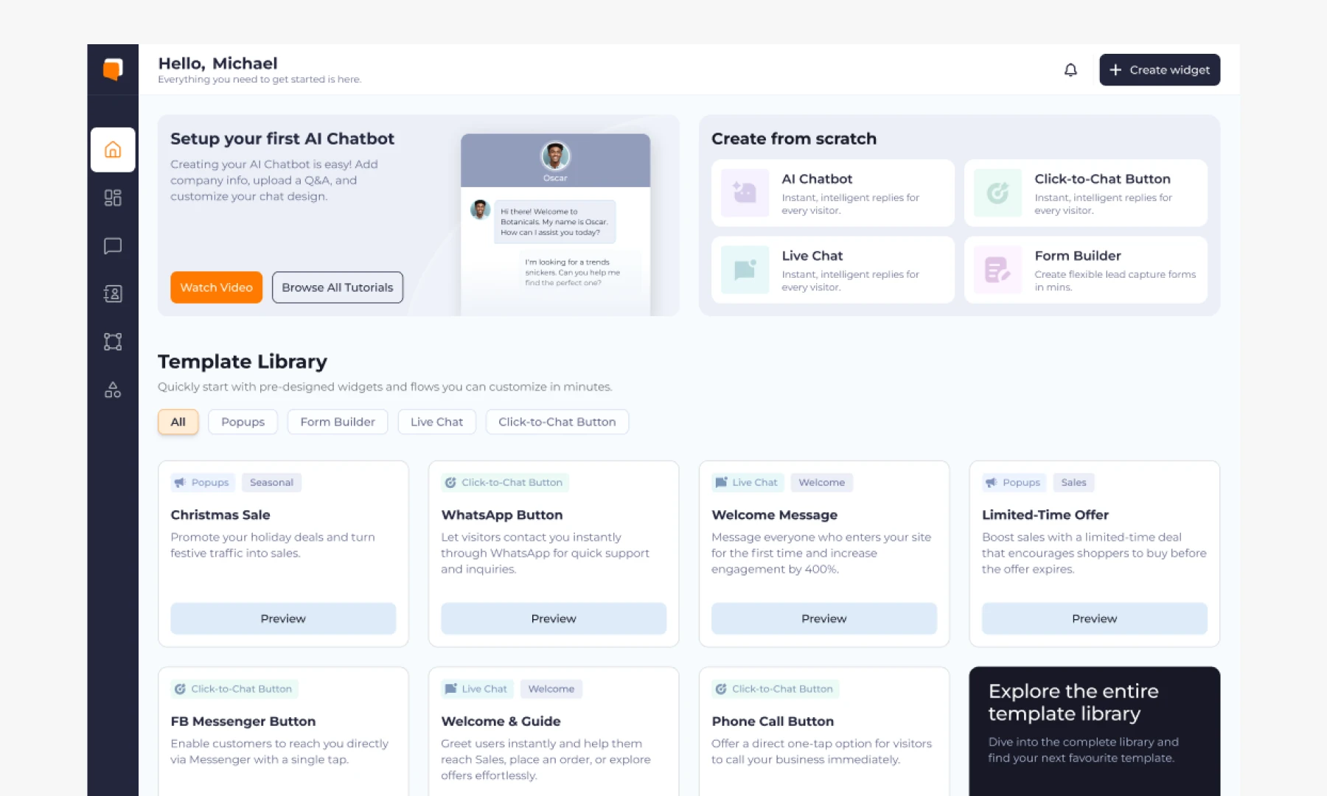Click Hello, Michael greeting text
The image size is (1327, 796).
(217, 63)
